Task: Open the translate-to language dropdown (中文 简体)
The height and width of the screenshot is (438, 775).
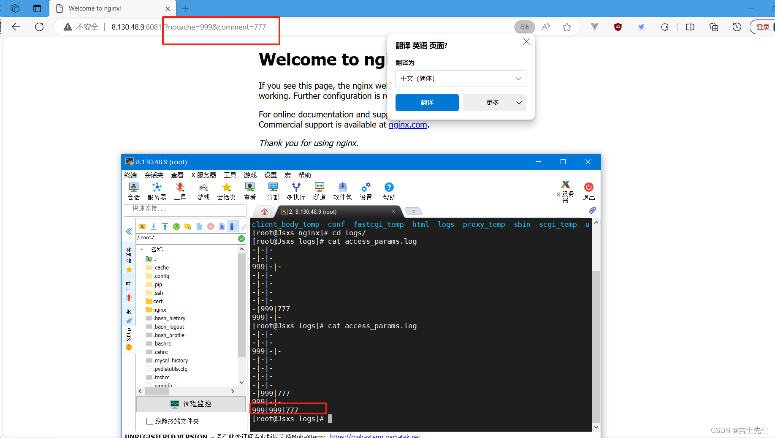Action: tap(461, 79)
